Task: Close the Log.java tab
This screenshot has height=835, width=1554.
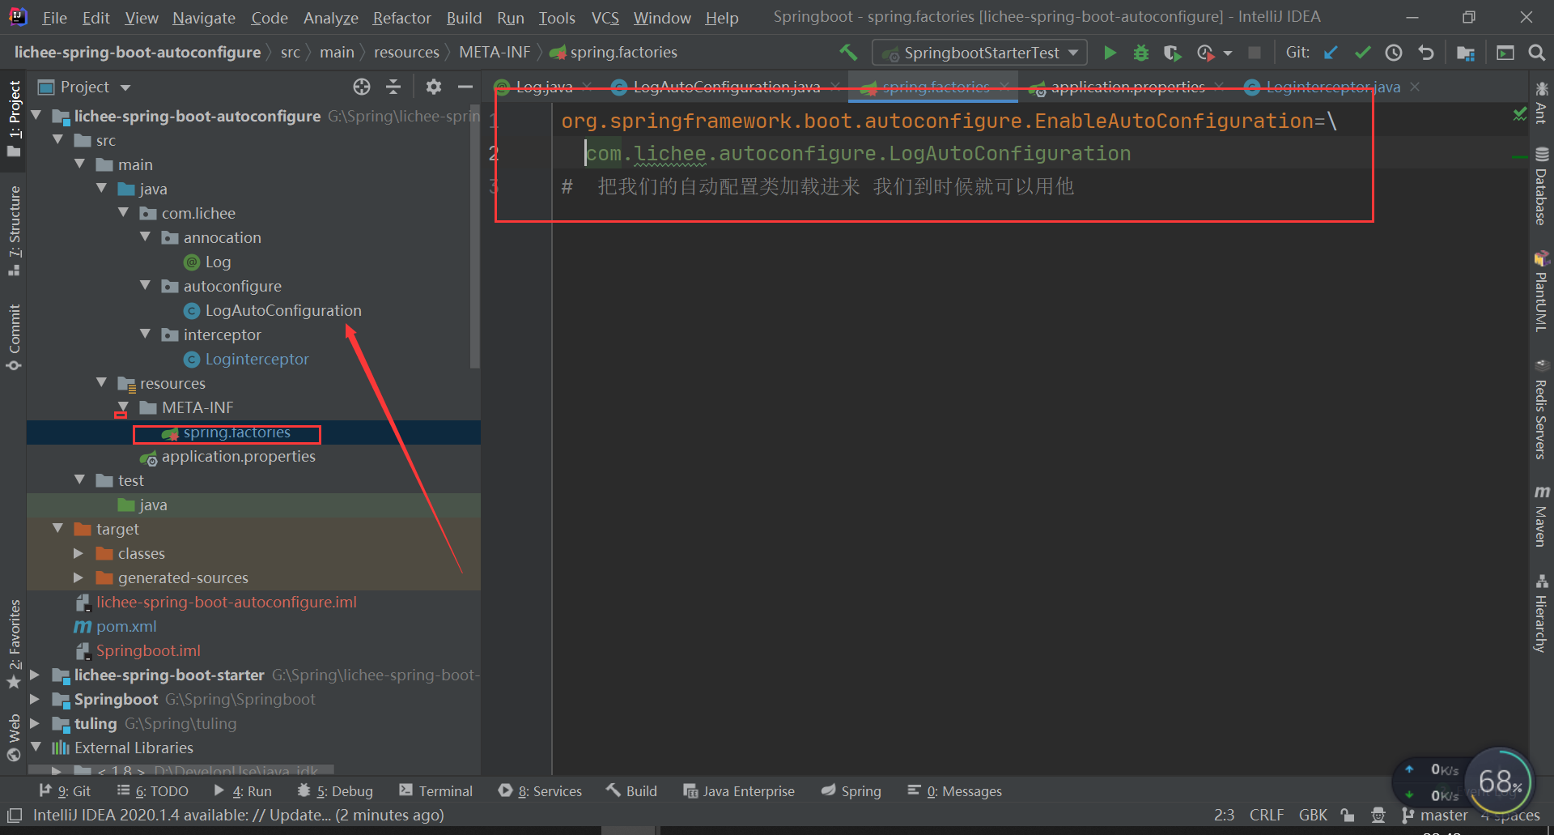Action: (588, 87)
